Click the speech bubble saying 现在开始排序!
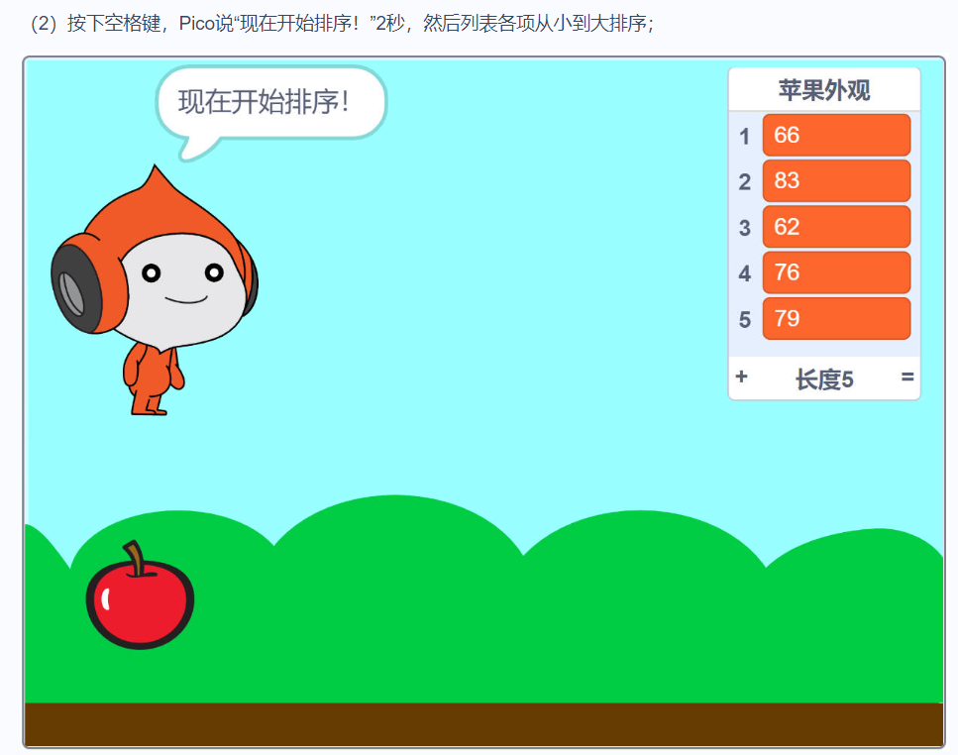 269,99
